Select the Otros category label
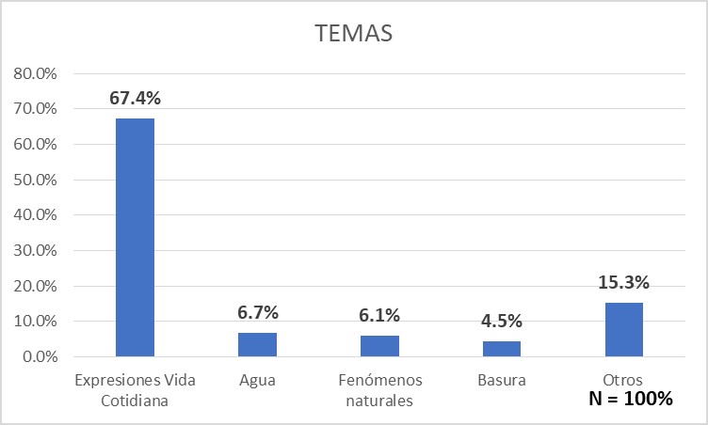 pos(624,381)
